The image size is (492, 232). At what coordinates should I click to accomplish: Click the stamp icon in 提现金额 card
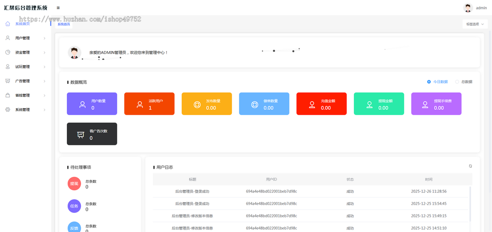(369, 105)
